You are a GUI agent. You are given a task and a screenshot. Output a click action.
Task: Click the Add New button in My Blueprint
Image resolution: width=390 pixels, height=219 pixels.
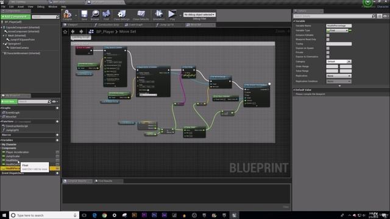(x=9, y=102)
